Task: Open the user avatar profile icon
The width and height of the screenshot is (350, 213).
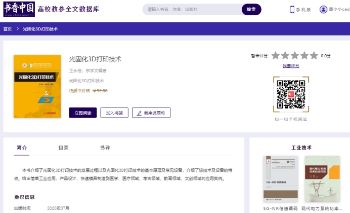Action: (323, 10)
